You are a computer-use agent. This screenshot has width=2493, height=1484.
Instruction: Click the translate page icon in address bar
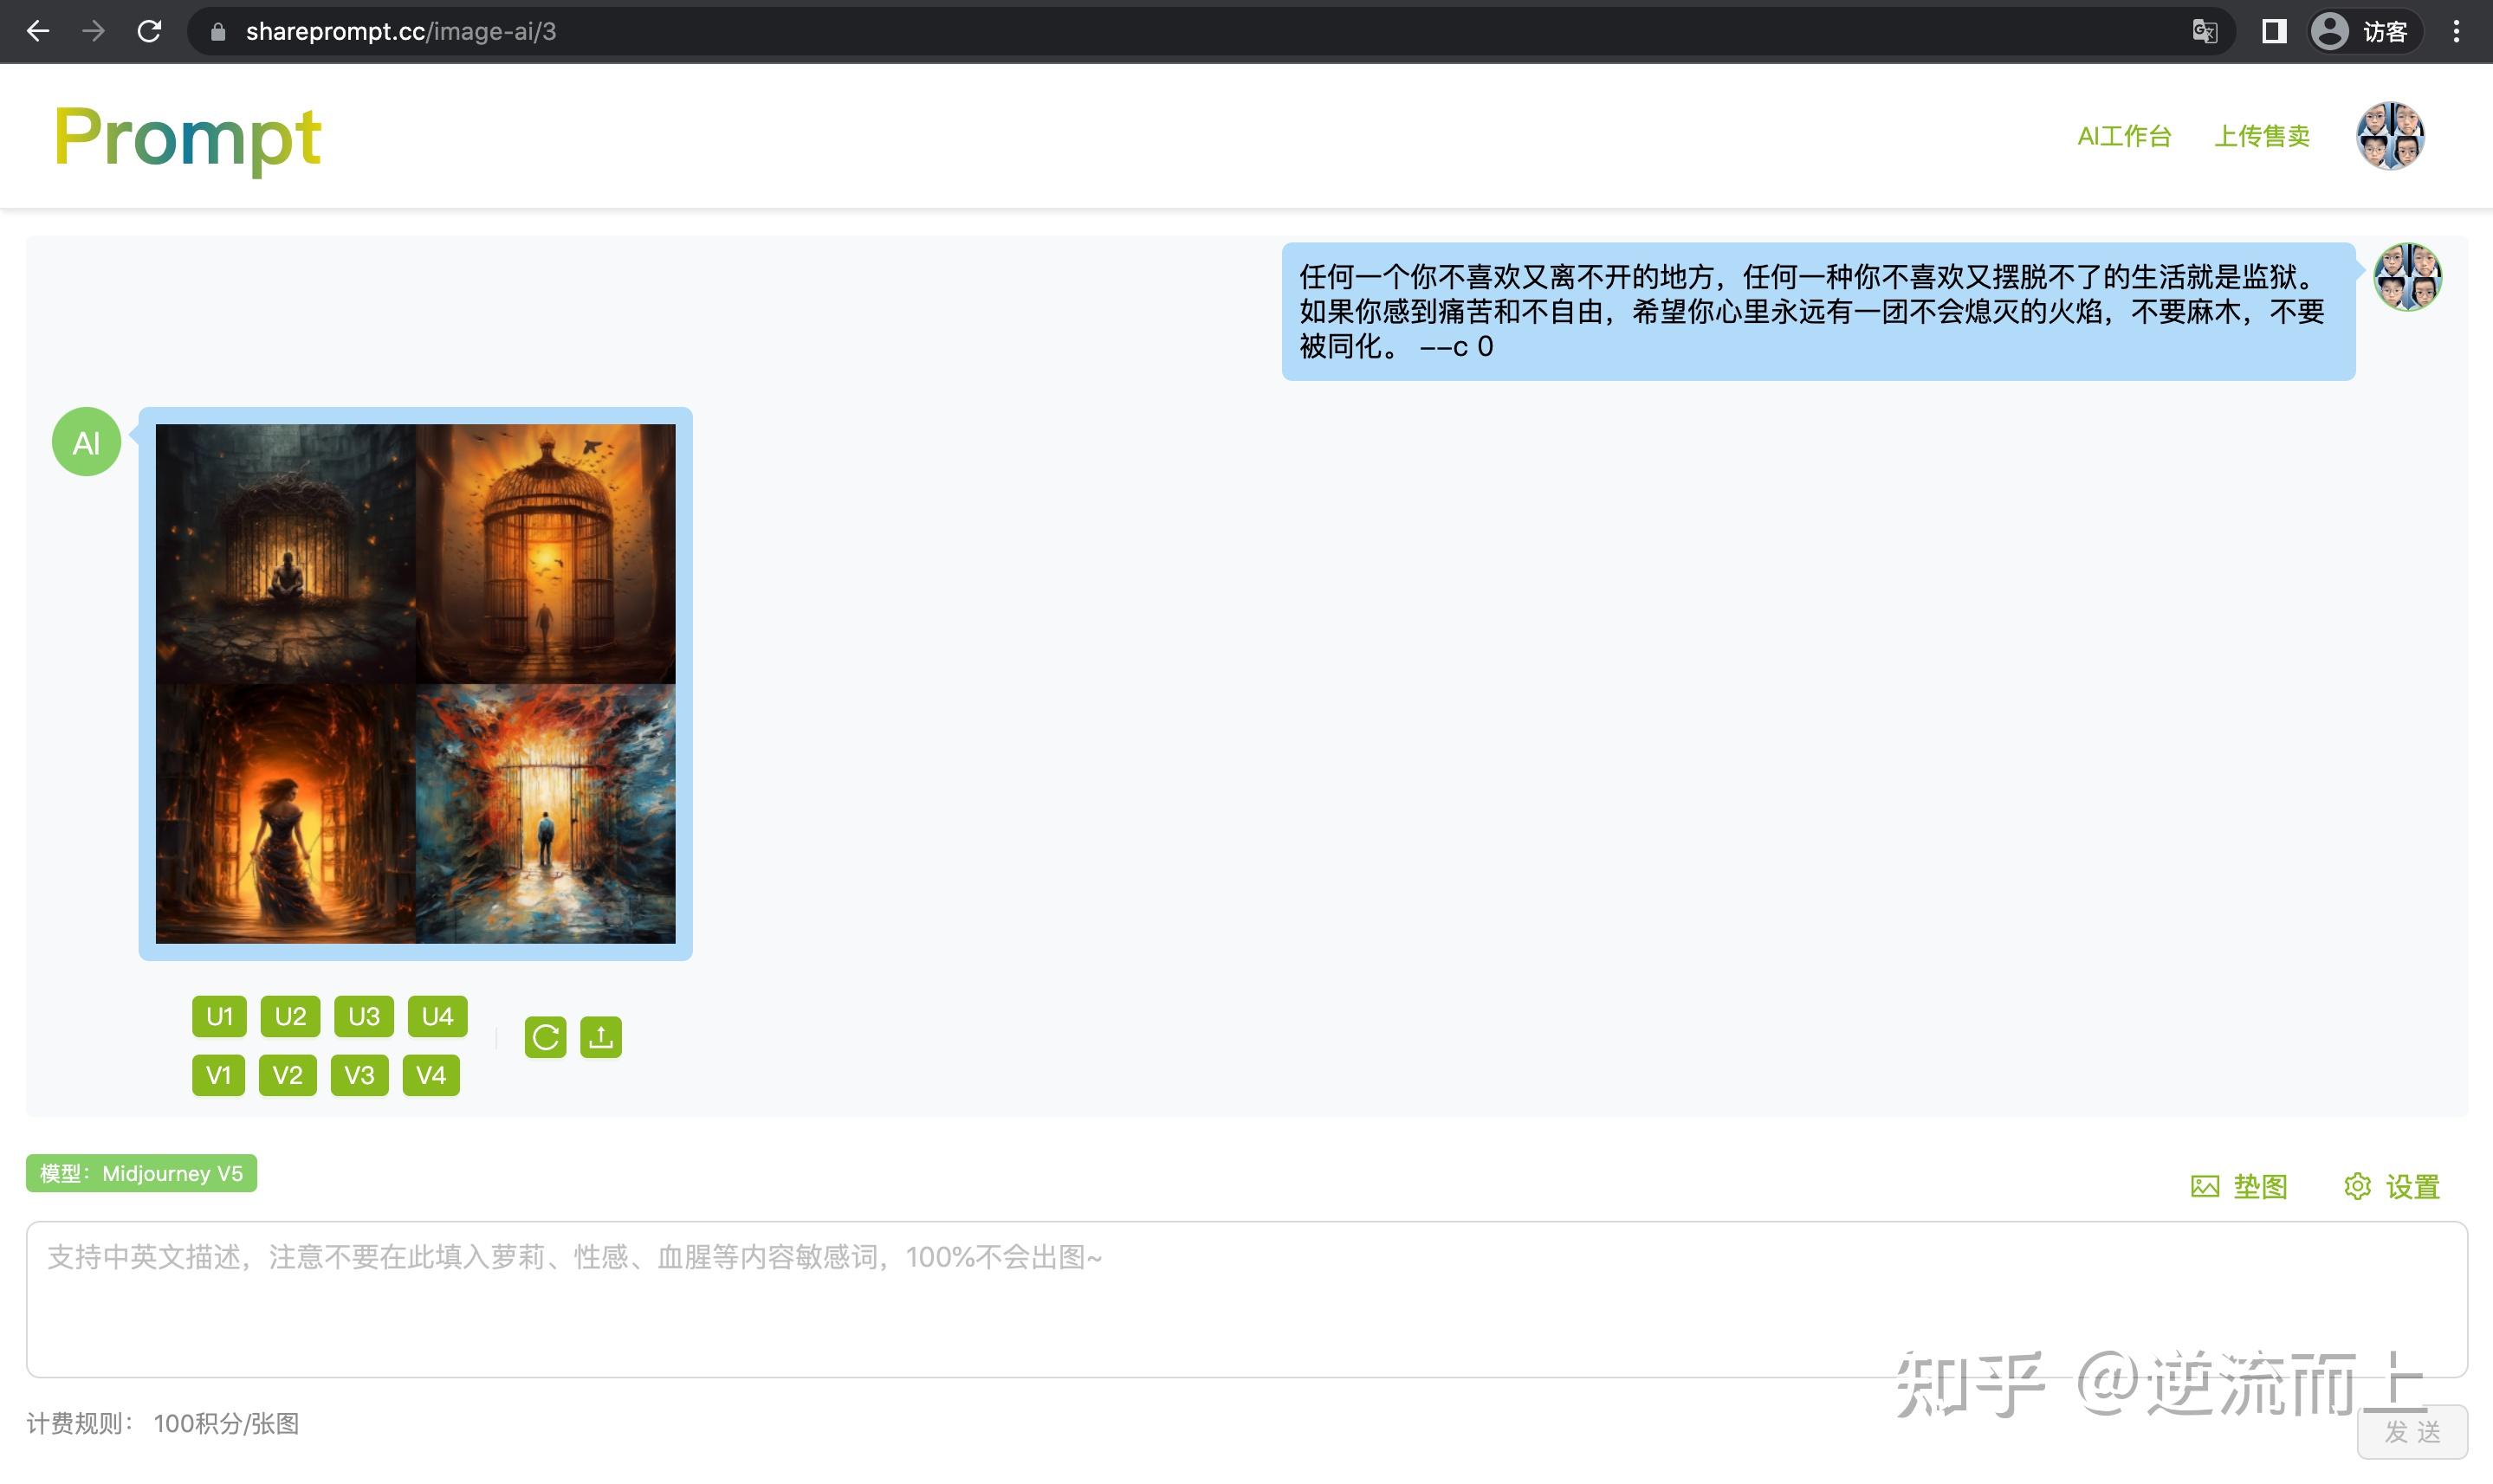point(2204,31)
